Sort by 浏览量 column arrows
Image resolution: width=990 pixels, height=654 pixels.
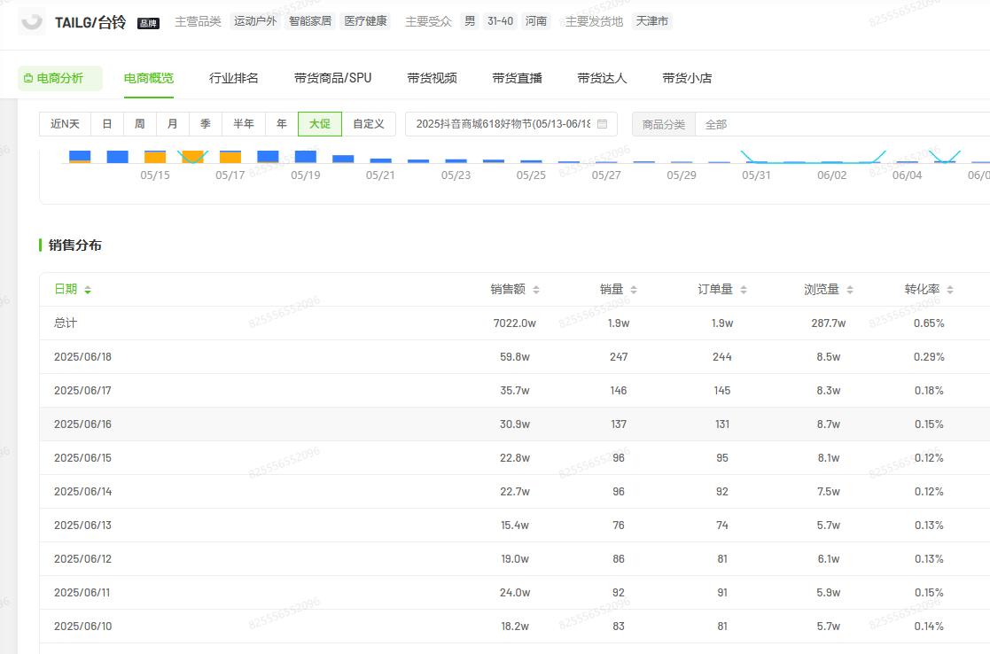click(849, 290)
